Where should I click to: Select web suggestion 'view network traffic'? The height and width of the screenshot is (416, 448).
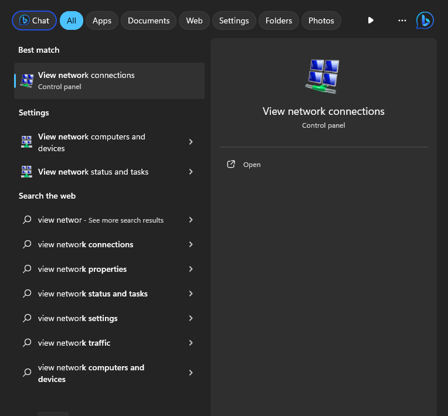[x=110, y=343]
